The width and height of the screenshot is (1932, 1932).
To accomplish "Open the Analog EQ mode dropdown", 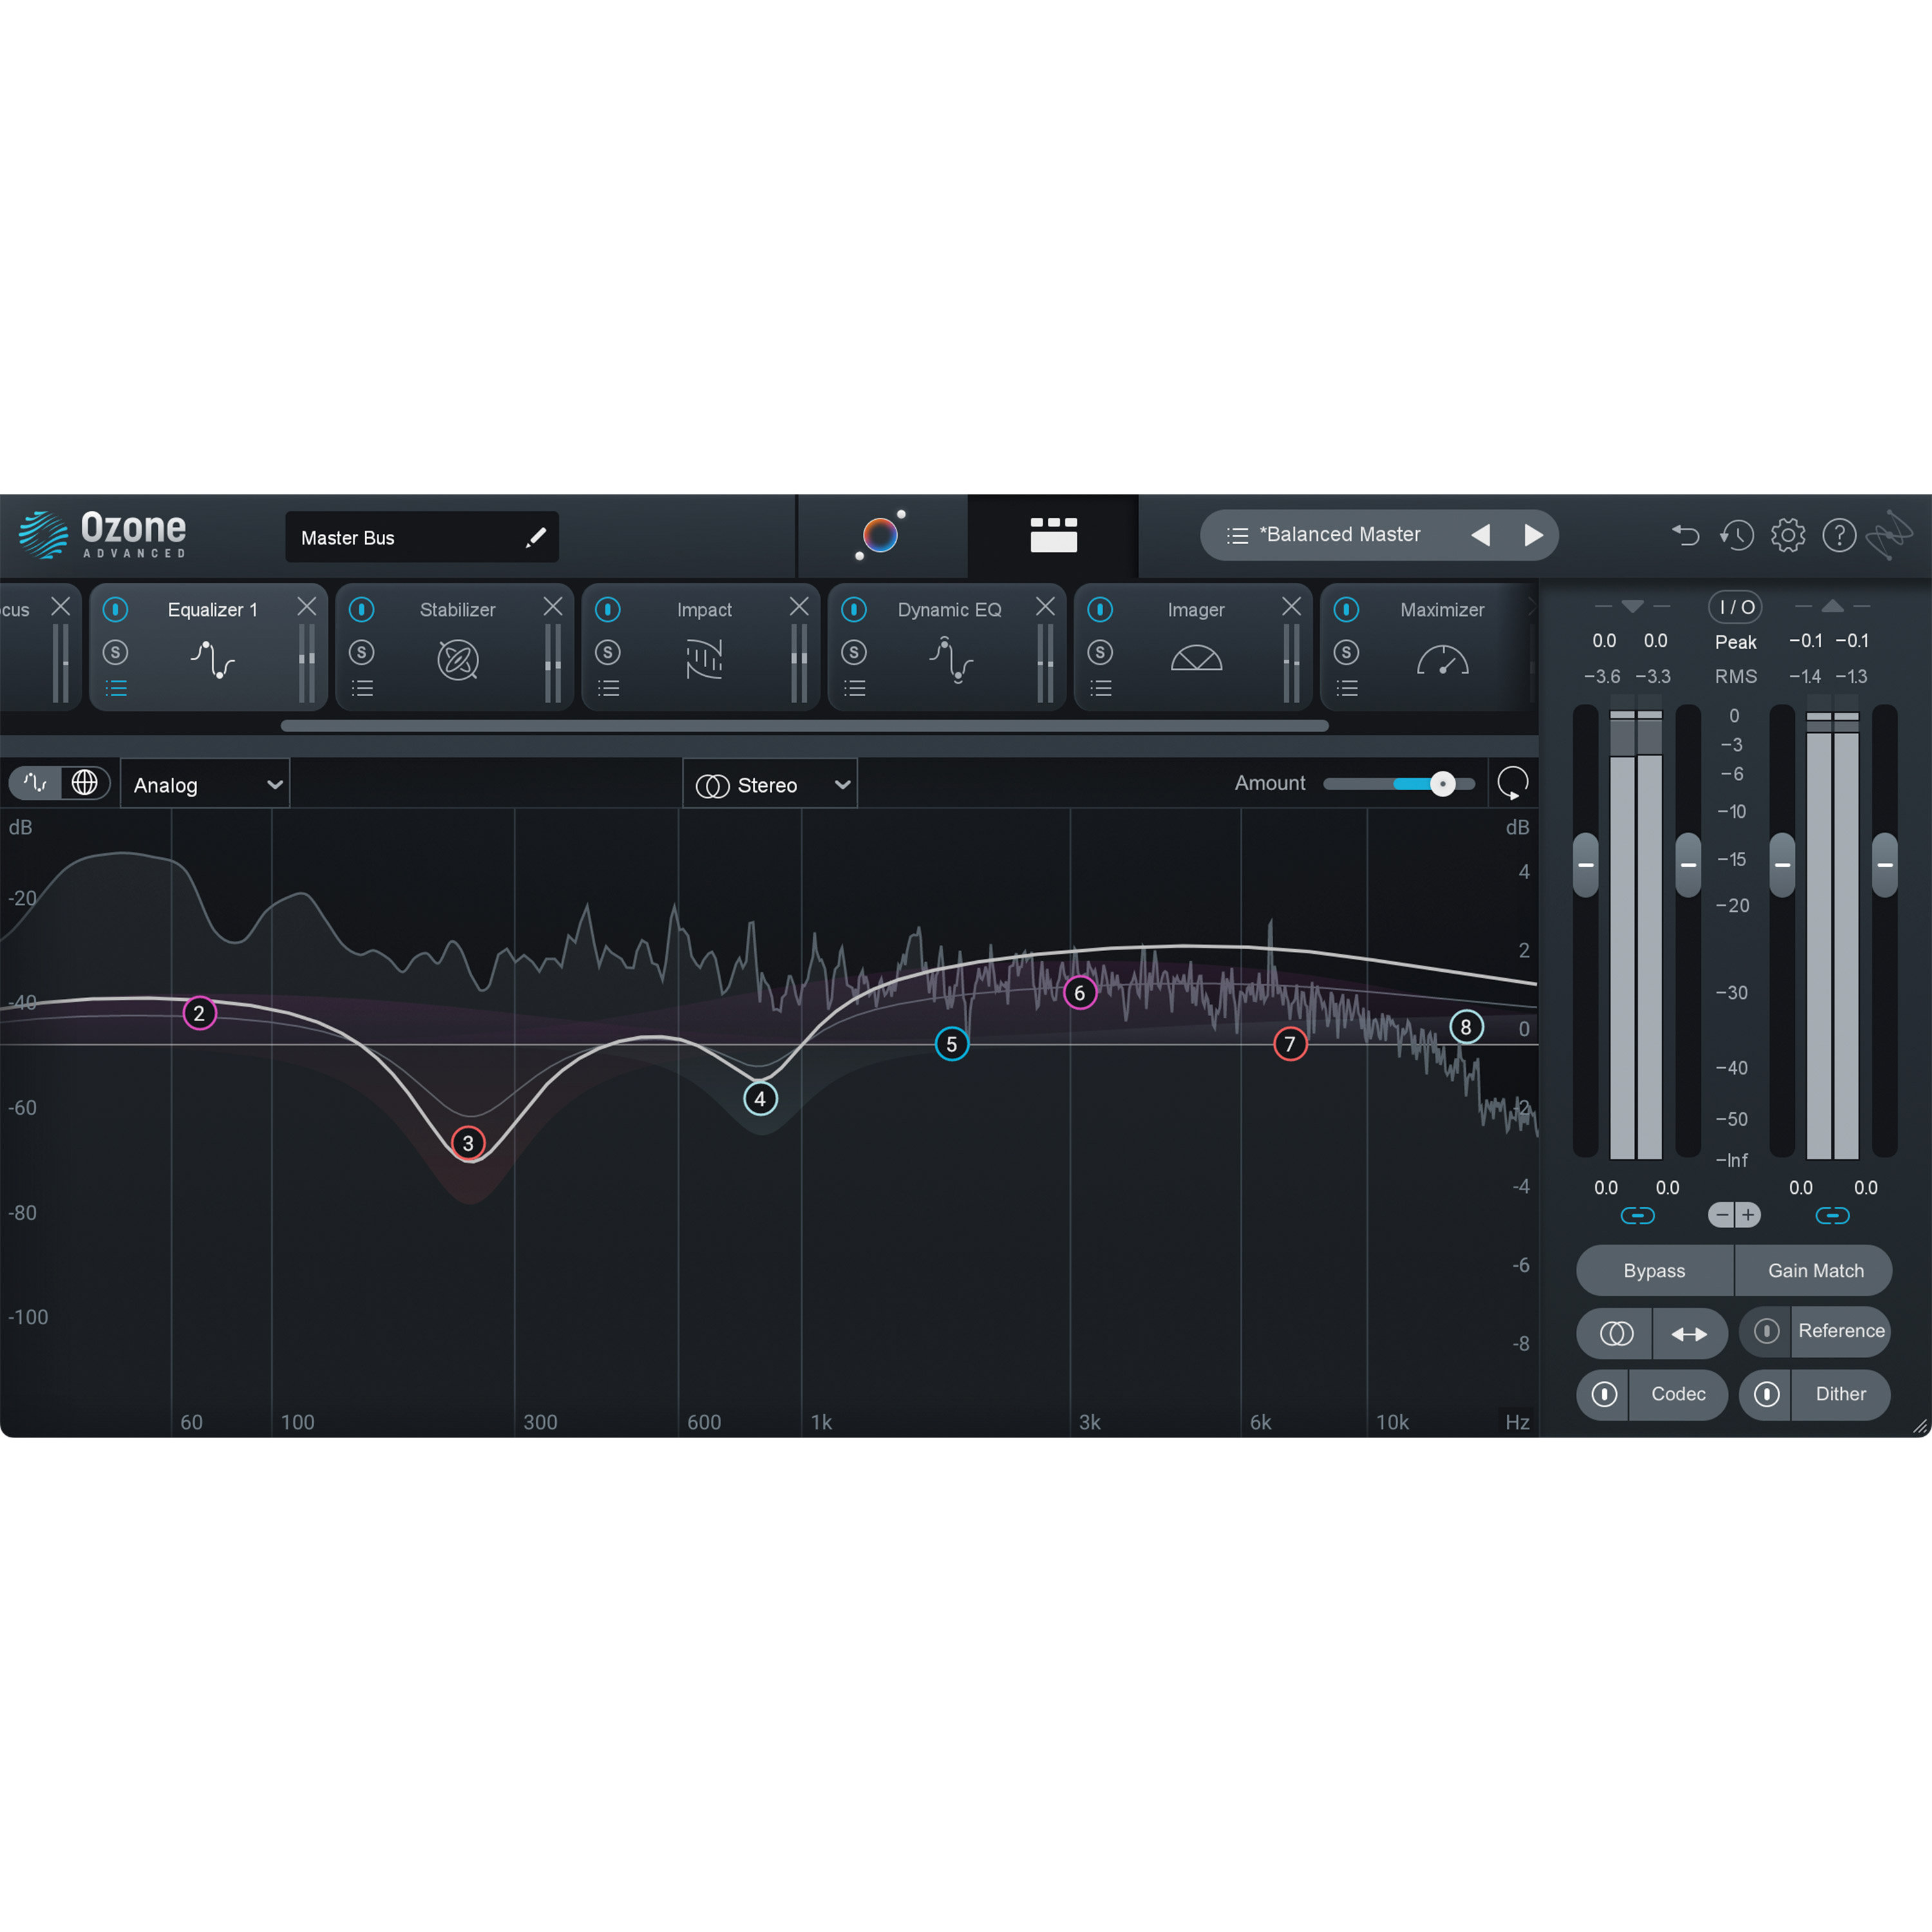I will point(205,784).
